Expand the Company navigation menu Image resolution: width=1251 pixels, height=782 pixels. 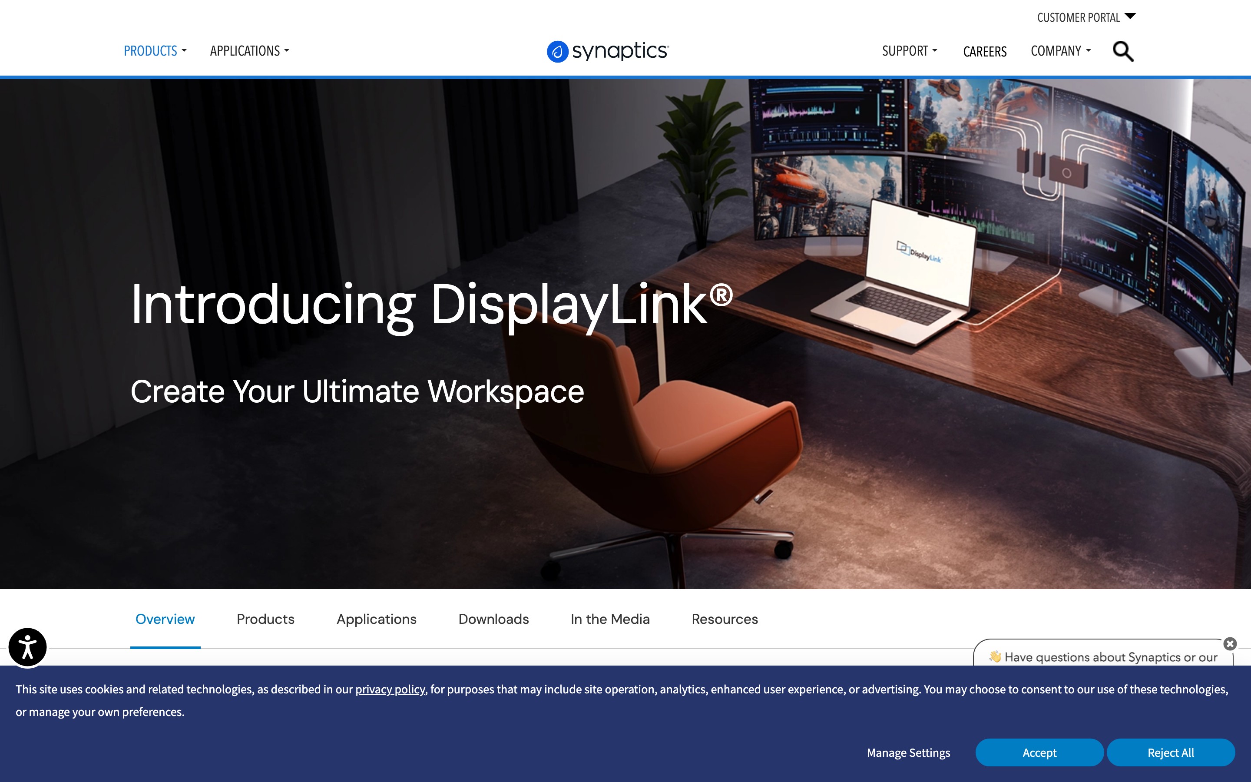point(1061,51)
